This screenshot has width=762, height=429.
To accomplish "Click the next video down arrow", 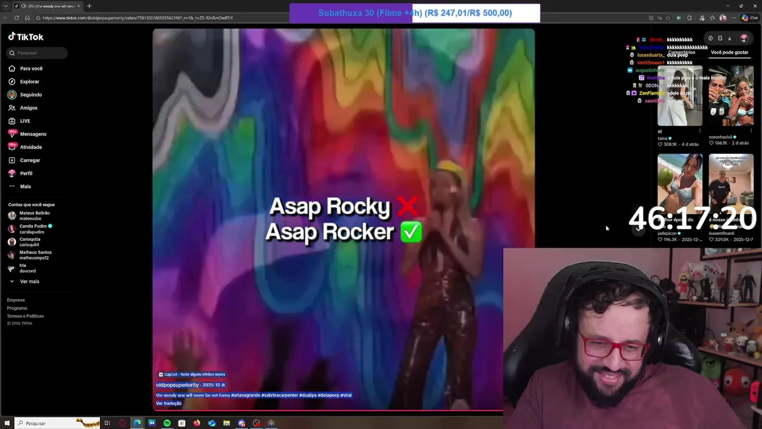I will 638,229.
